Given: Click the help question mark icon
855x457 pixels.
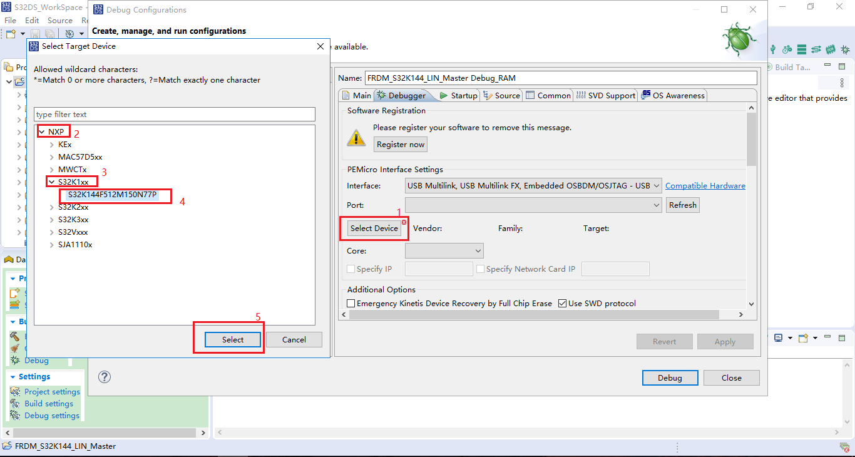Looking at the screenshot, I should tap(104, 377).
